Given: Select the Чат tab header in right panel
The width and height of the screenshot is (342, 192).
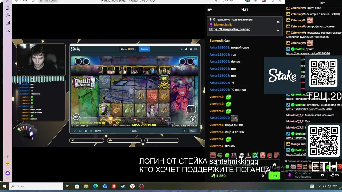Looking at the screenshot, I should (322, 3).
